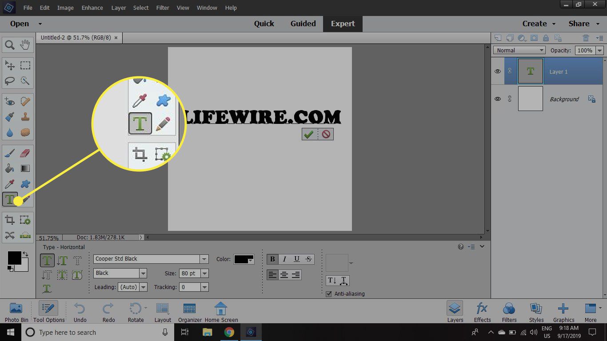Screen dimensions: 607x341
Task: Toggle lock all pixels on layer
Action: (546, 38)
